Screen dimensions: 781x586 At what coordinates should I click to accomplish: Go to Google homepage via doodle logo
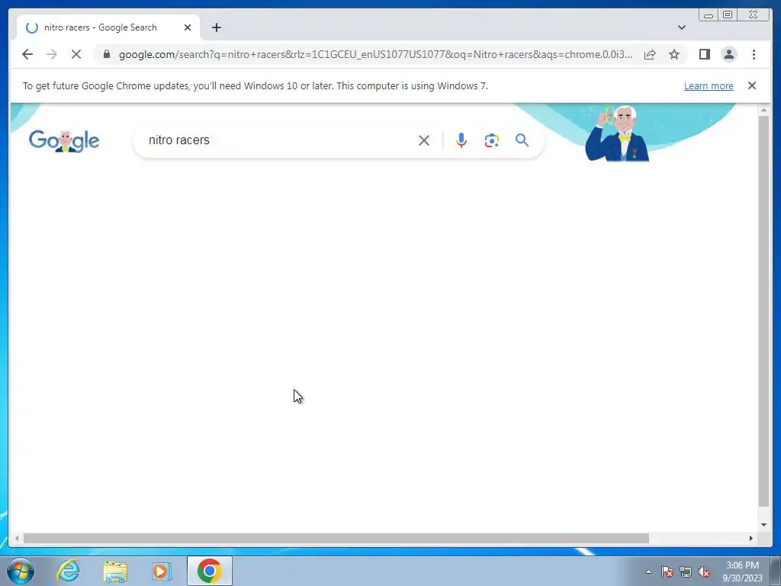click(x=64, y=141)
